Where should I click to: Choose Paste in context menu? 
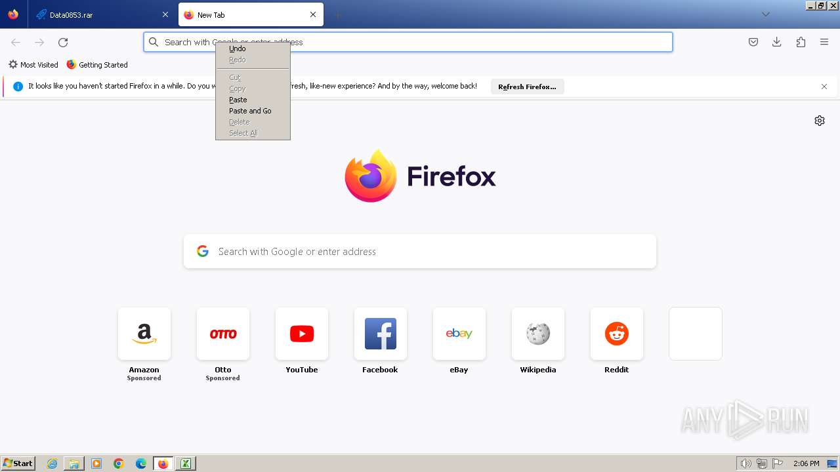tap(253, 100)
